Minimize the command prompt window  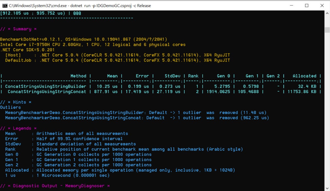click(x=291, y=6)
